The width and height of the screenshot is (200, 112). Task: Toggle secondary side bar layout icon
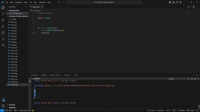click(177, 2)
